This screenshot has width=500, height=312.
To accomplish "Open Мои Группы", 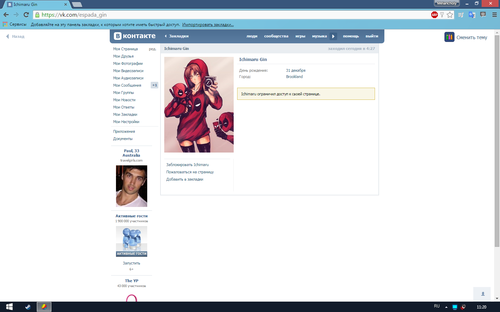I will coord(123,93).
